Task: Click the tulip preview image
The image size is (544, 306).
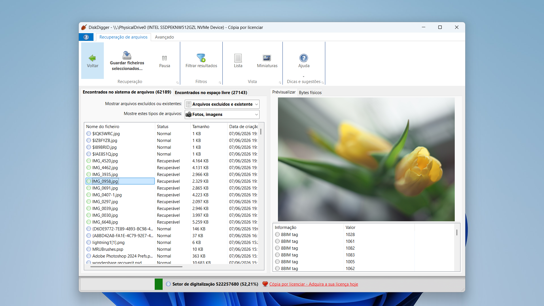Action: [x=366, y=159]
